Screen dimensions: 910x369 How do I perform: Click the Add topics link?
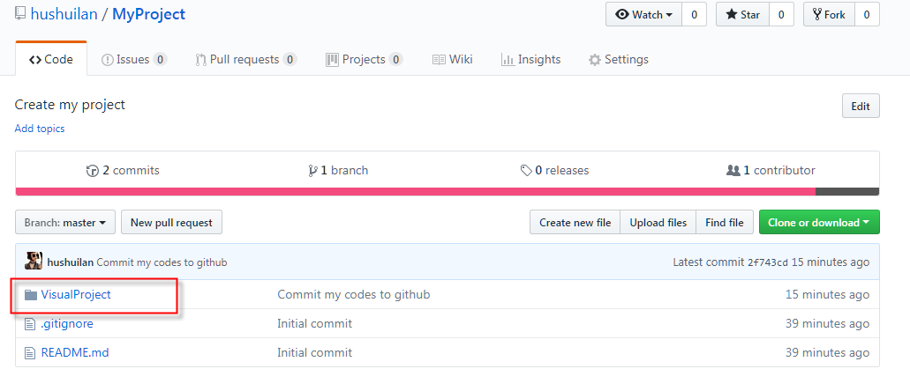point(40,129)
